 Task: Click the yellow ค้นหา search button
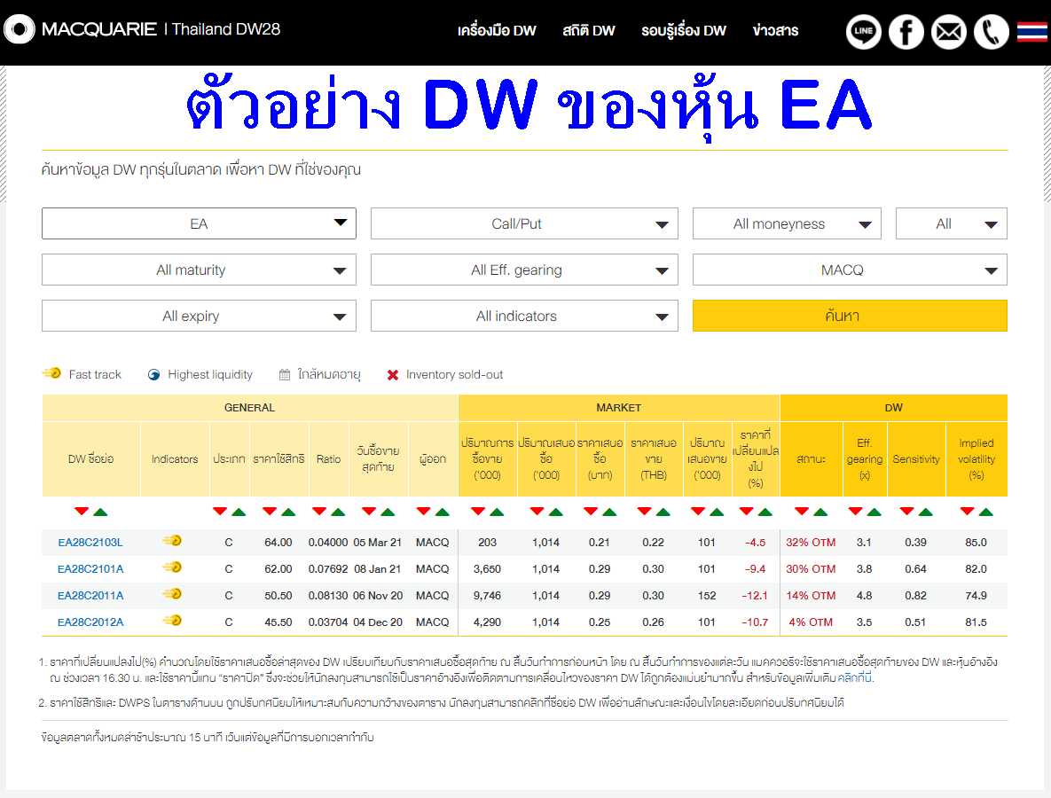[x=850, y=316]
